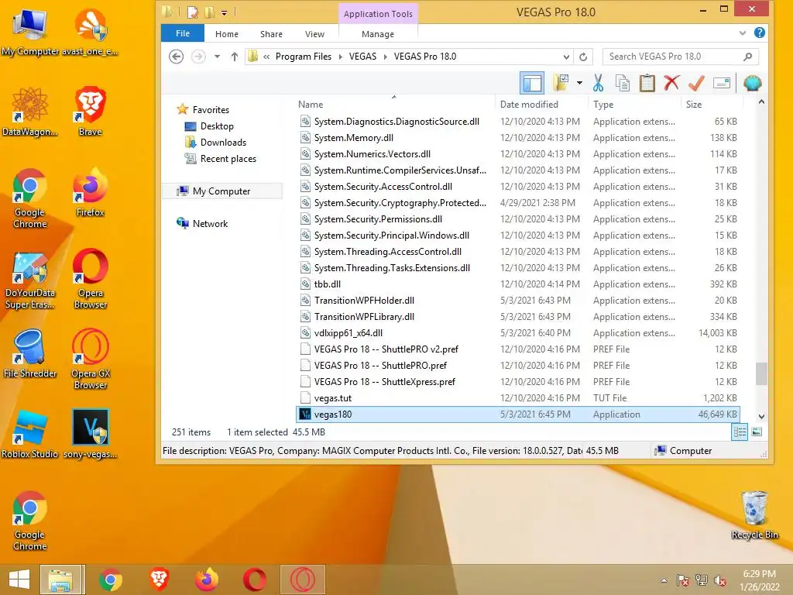Open address bar history dropdown
Image resolution: width=793 pixels, height=595 pixels.
click(566, 57)
